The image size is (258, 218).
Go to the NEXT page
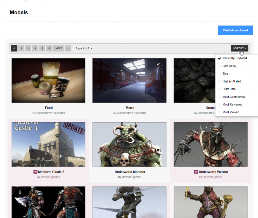point(59,48)
